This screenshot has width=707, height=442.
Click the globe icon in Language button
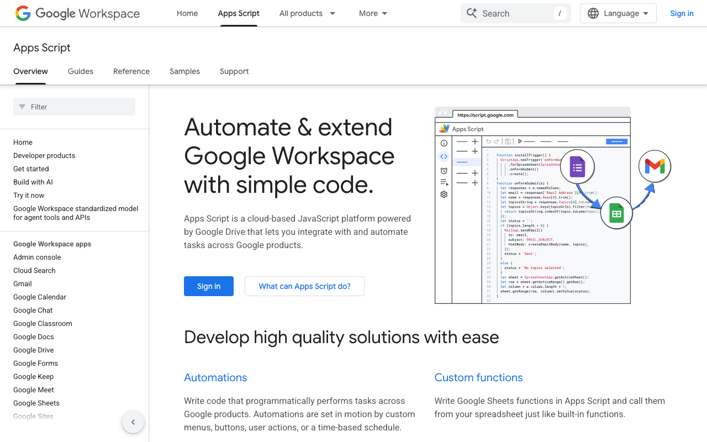[x=593, y=13]
